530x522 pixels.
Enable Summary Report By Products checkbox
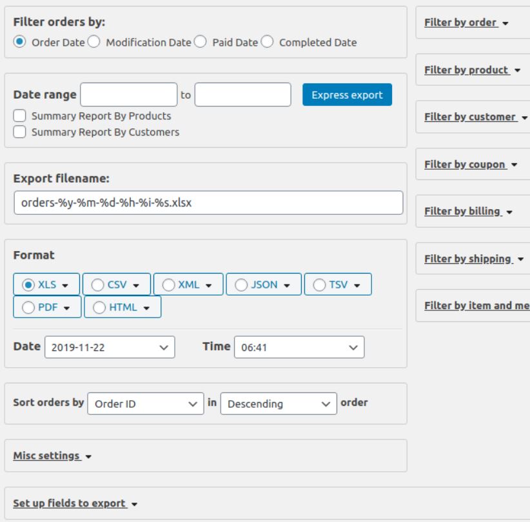(20, 116)
